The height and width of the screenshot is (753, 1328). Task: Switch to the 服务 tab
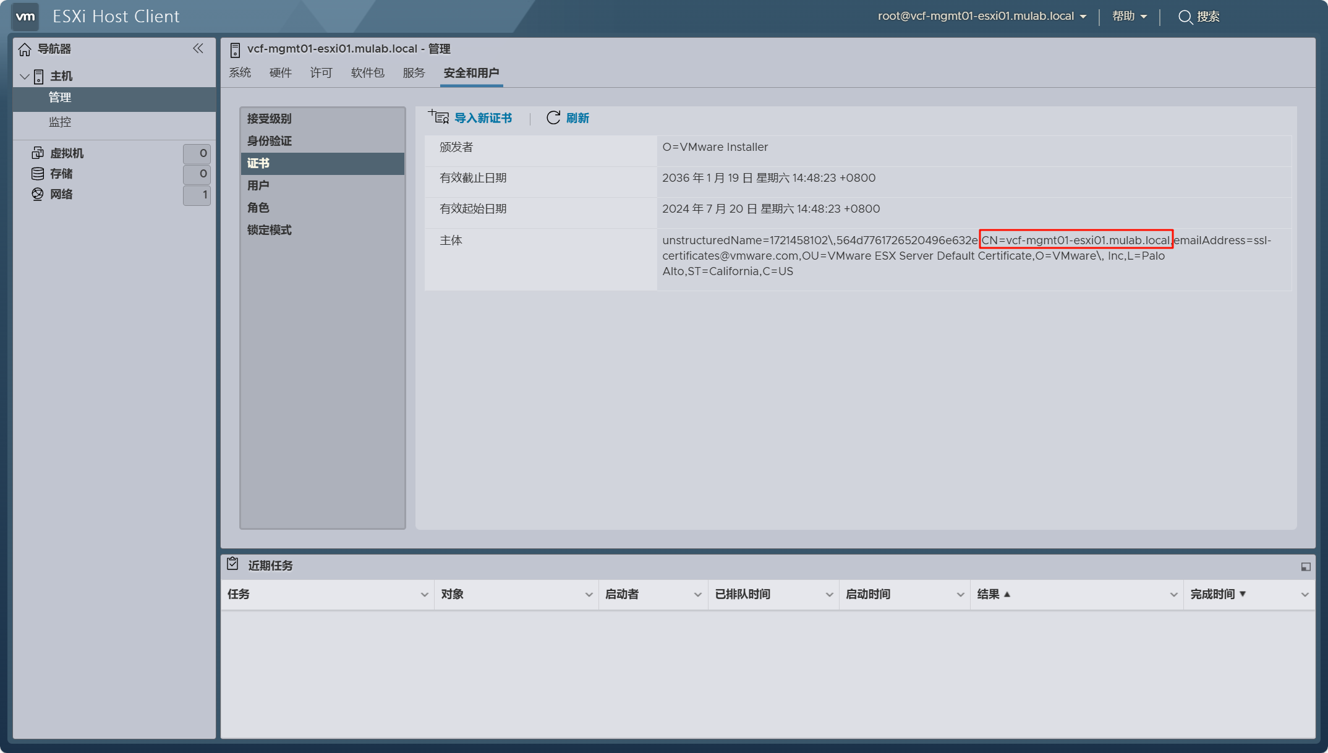pos(414,73)
